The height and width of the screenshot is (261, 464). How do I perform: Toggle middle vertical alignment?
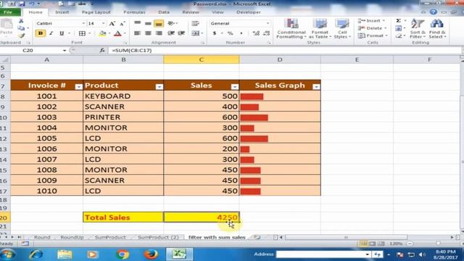148,23
